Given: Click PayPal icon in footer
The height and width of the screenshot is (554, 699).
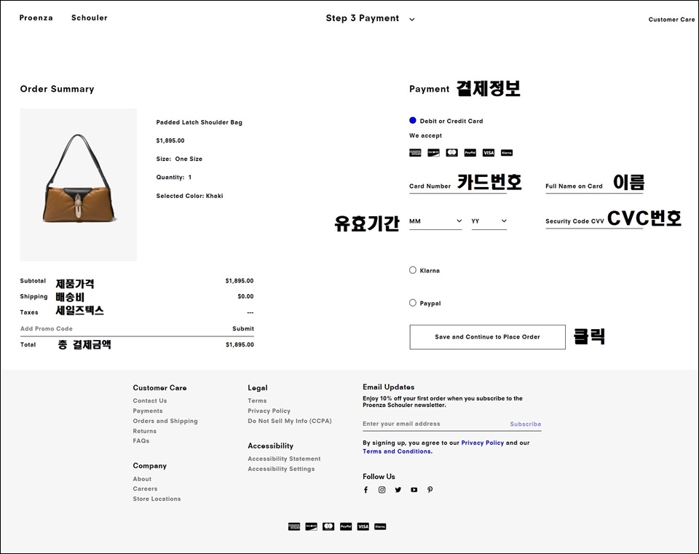Looking at the screenshot, I should click(x=346, y=527).
